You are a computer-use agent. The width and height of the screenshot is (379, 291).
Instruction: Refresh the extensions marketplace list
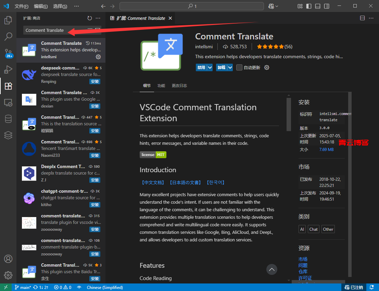(x=90, y=18)
